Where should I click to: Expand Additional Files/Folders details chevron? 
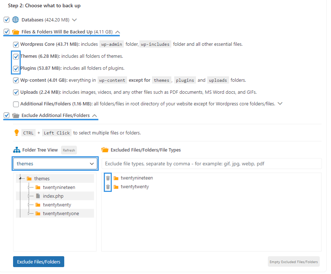pos(280,104)
